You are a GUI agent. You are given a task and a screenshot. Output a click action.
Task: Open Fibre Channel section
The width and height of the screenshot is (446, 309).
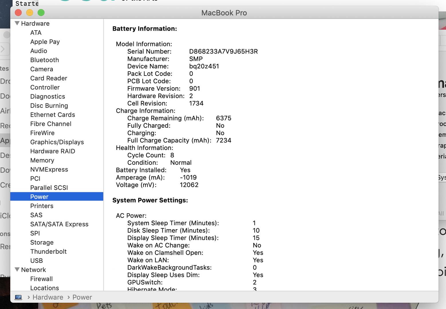click(x=51, y=124)
